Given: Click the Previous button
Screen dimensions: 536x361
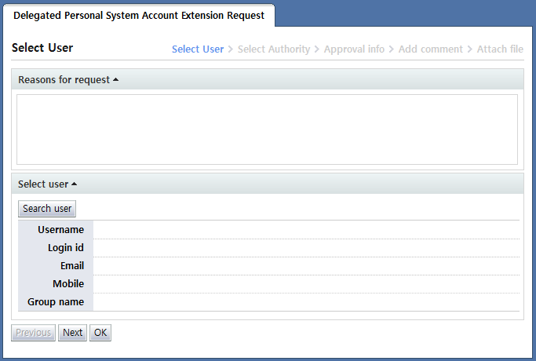Looking at the screenshot, I should click(x=33, y=333).
